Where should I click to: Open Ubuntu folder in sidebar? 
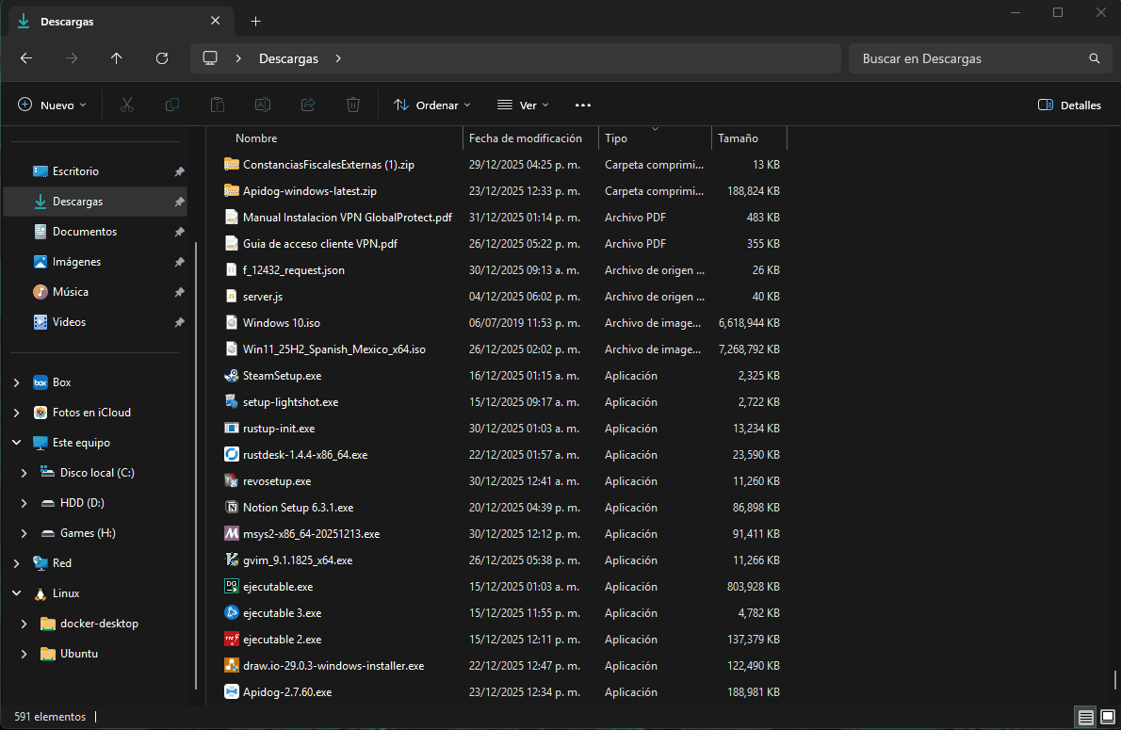point(95,654)
